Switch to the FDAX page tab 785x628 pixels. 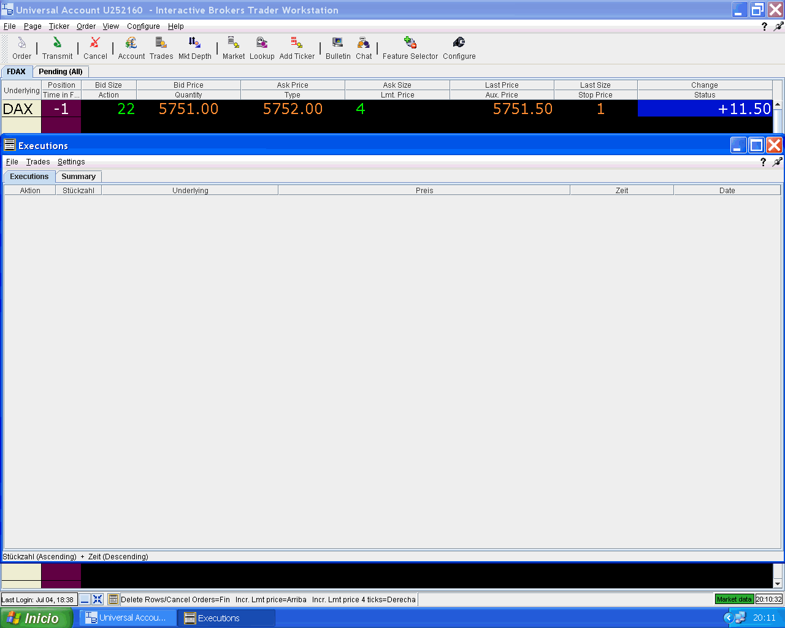tap(17, 72)
